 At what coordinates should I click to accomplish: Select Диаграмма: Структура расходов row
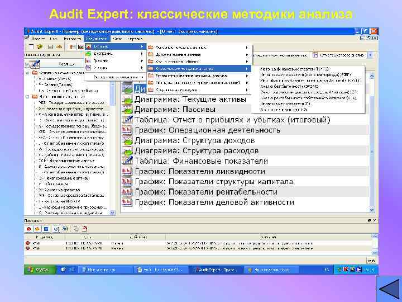[x=245, y=151]
